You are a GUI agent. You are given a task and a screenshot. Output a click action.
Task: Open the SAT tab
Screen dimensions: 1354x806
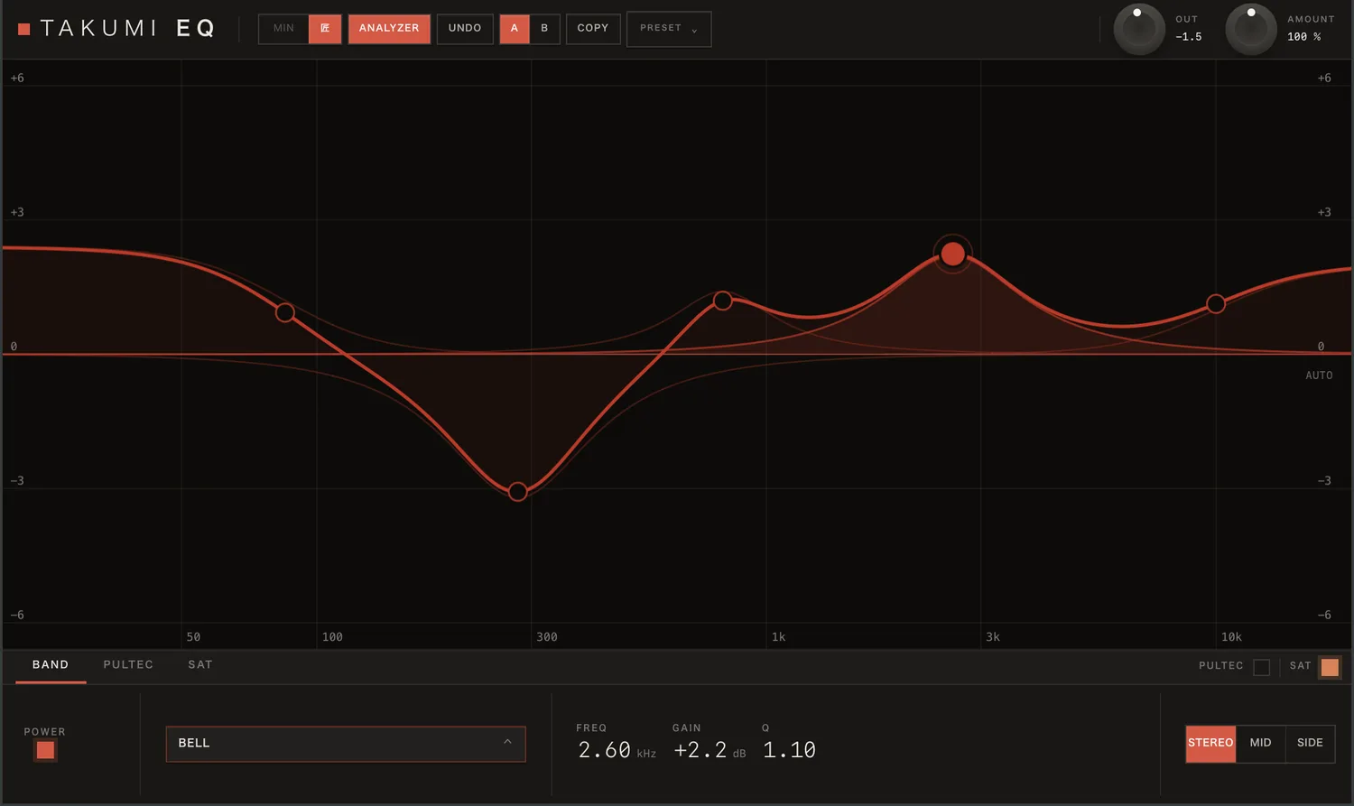tap(200, 665)
